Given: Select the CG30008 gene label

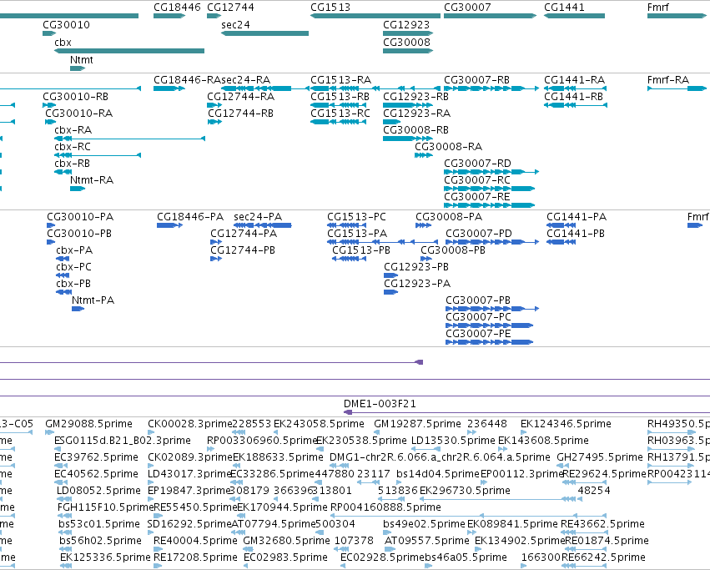Looking at the screenshot, I should [x=406, y=42].
